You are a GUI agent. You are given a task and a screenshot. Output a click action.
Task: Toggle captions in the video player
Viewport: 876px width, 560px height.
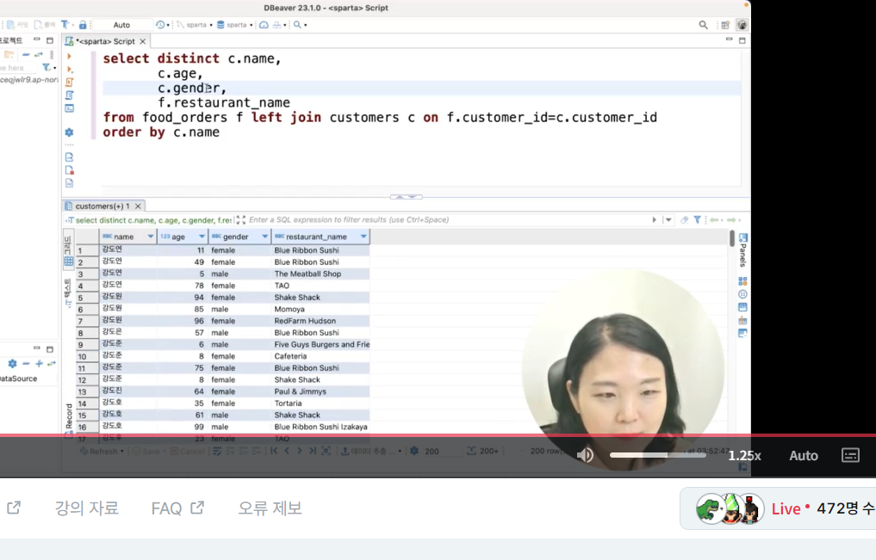click(x=850, y=455)
